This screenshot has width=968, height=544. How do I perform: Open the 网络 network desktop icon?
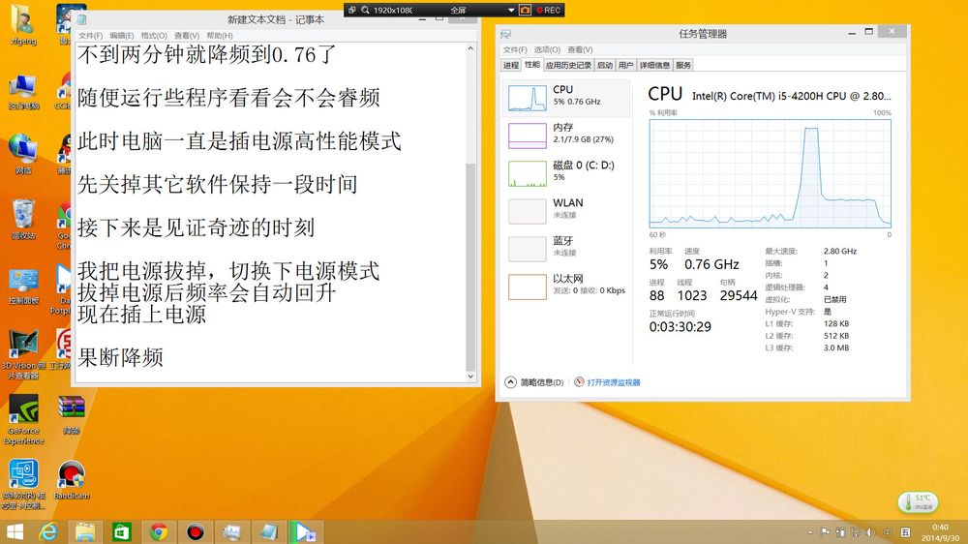tap(23, 154)
